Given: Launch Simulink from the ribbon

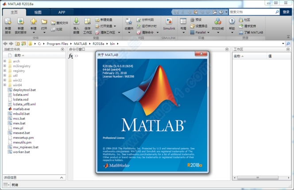Looking at the screenshot, I should pos(169,23).
